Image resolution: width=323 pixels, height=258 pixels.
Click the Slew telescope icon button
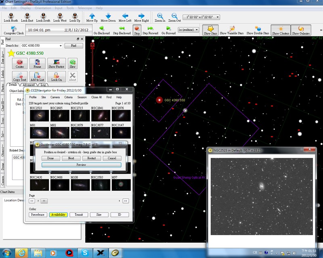point(73,63)
